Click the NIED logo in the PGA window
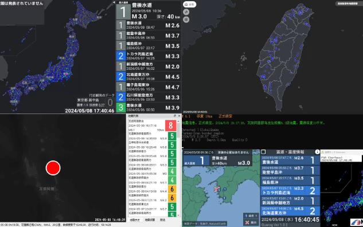The height and width of the screenshot is (227, 363). [x=357, y=222]
